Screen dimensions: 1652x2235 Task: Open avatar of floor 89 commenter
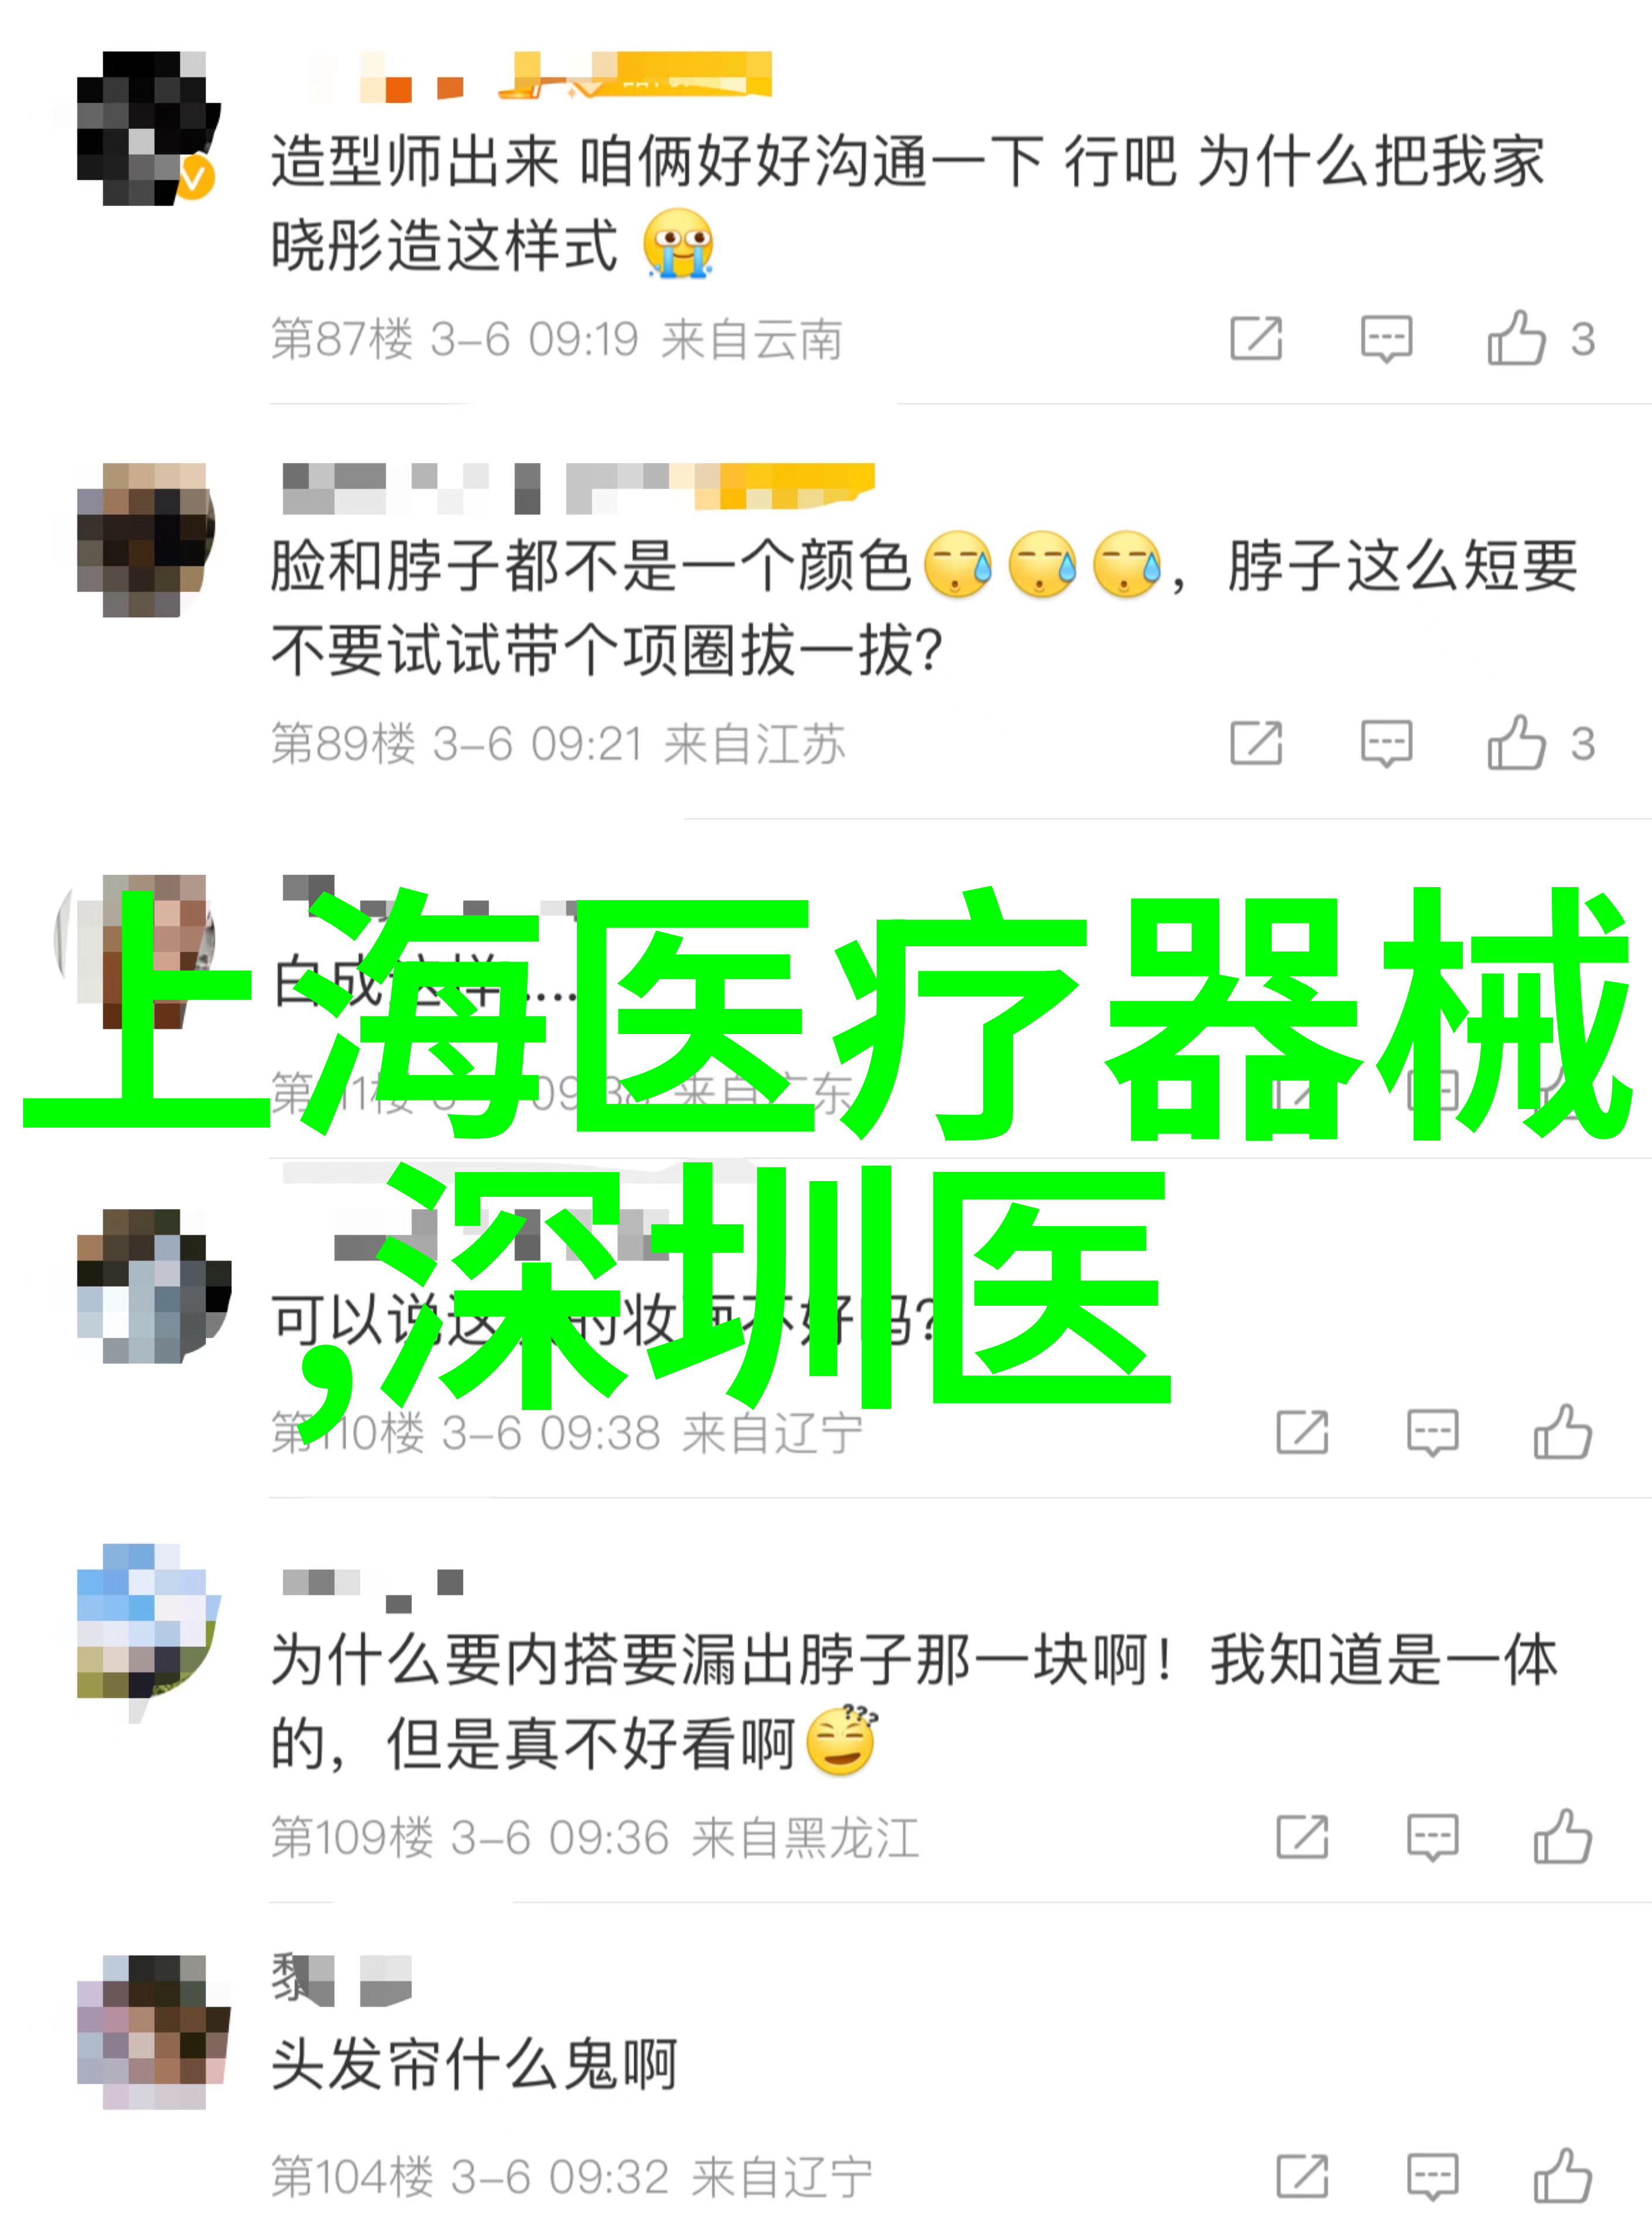pyautogui.click(x=147, y=539)
